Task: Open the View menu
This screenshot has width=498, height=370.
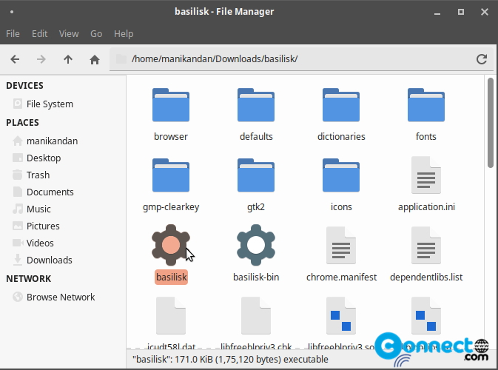Action: (69, 33)
